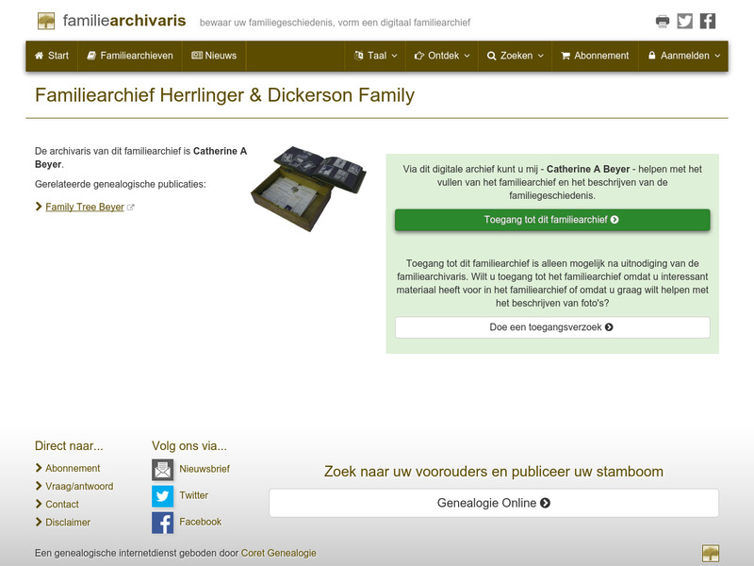Select the Facebook icon under Volg ons
The width and height of the screenshot is (754, 566).
pos(162,521)
